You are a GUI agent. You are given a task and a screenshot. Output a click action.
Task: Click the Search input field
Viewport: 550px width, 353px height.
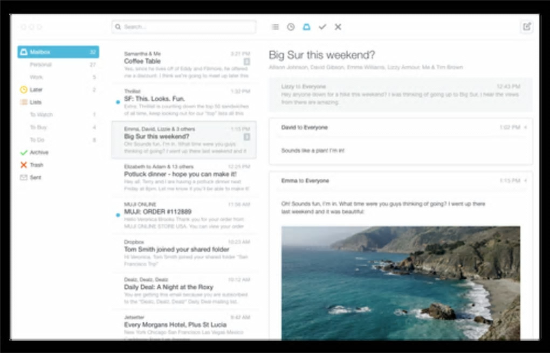[x=184, y=27]
